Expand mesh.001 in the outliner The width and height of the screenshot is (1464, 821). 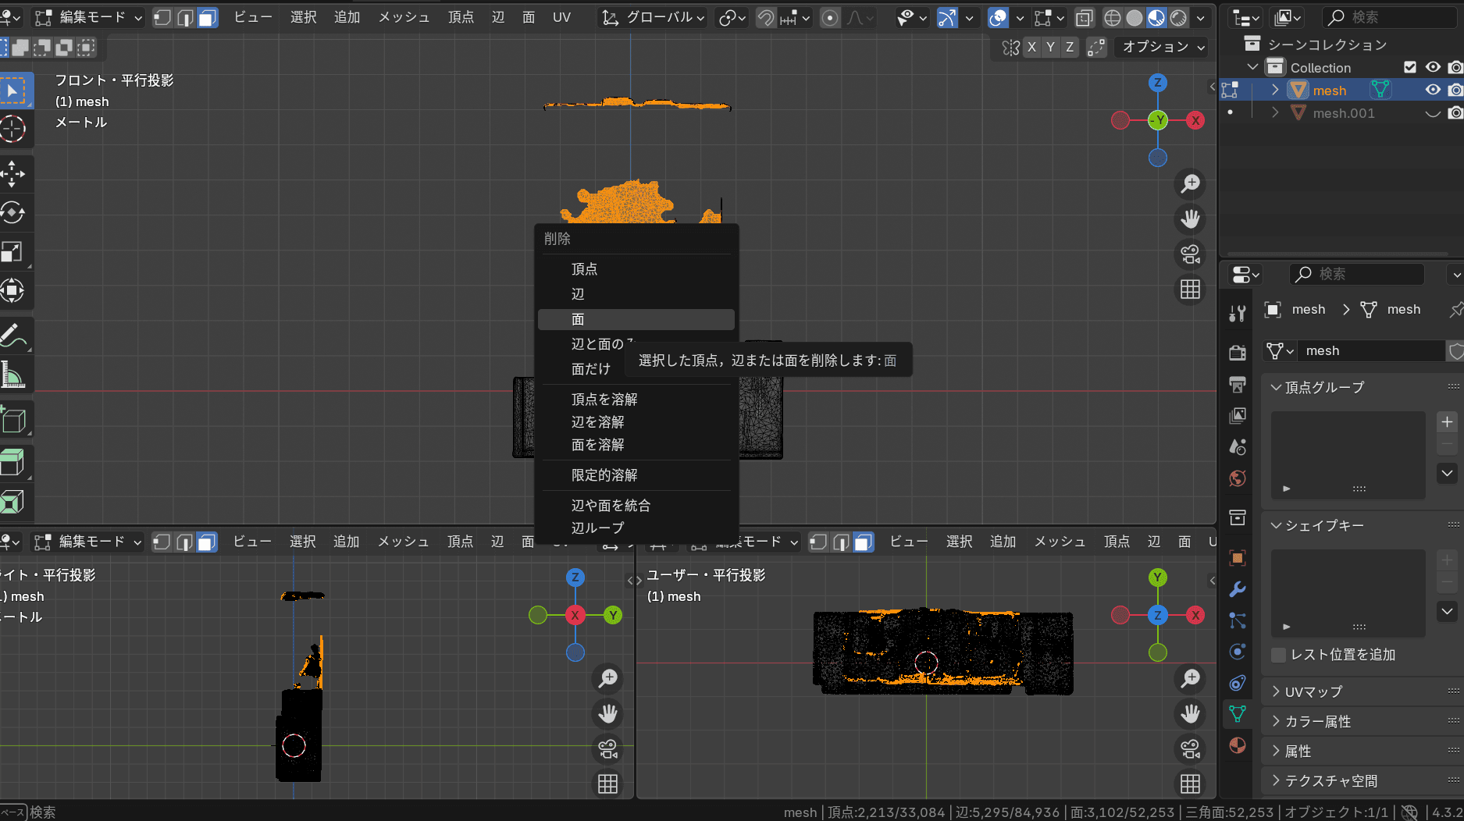1275,113
